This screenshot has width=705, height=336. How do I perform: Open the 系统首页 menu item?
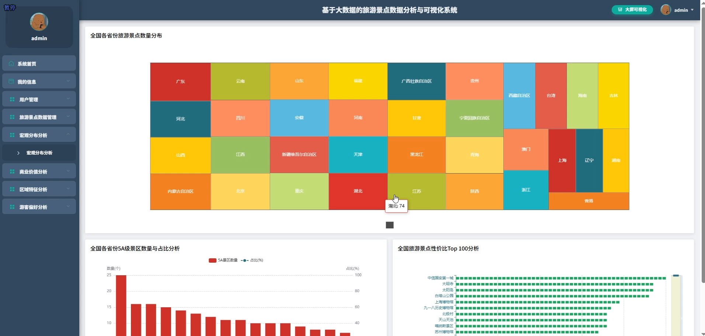39,63
